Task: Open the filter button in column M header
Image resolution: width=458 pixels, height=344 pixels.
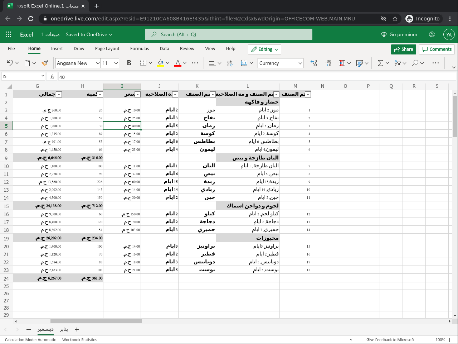Action: (308, 94)
